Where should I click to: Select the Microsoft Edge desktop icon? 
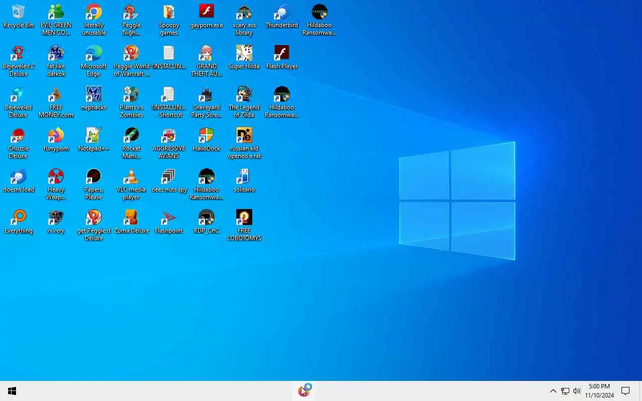click(x=94, y=61)
